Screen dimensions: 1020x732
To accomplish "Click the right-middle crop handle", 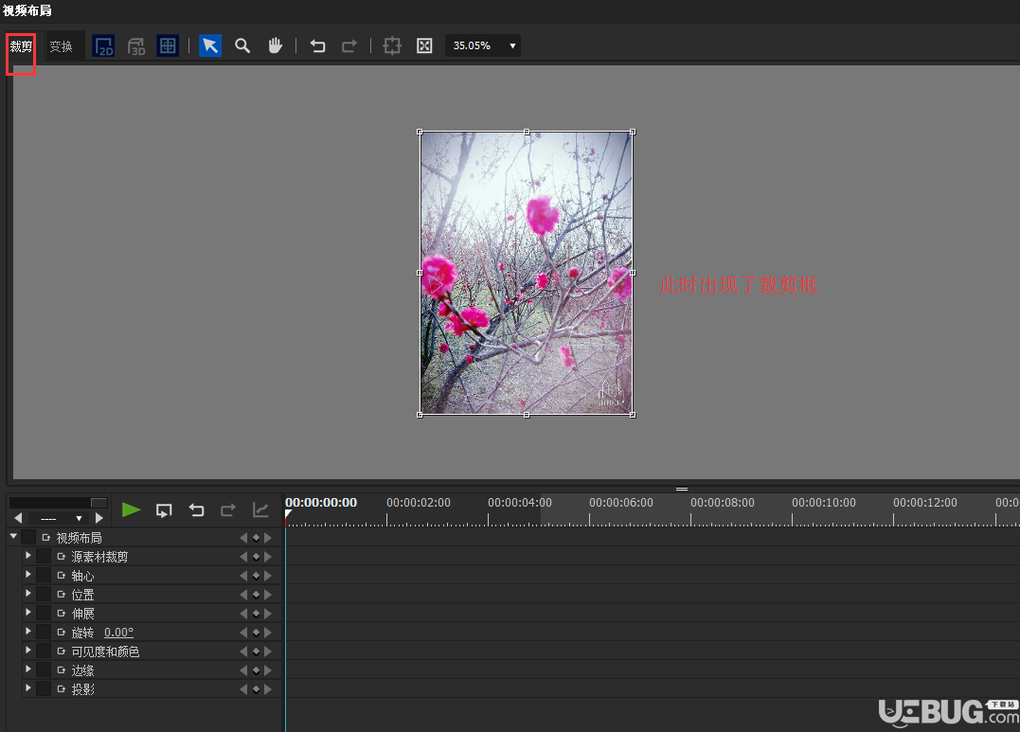I will 633,274.
